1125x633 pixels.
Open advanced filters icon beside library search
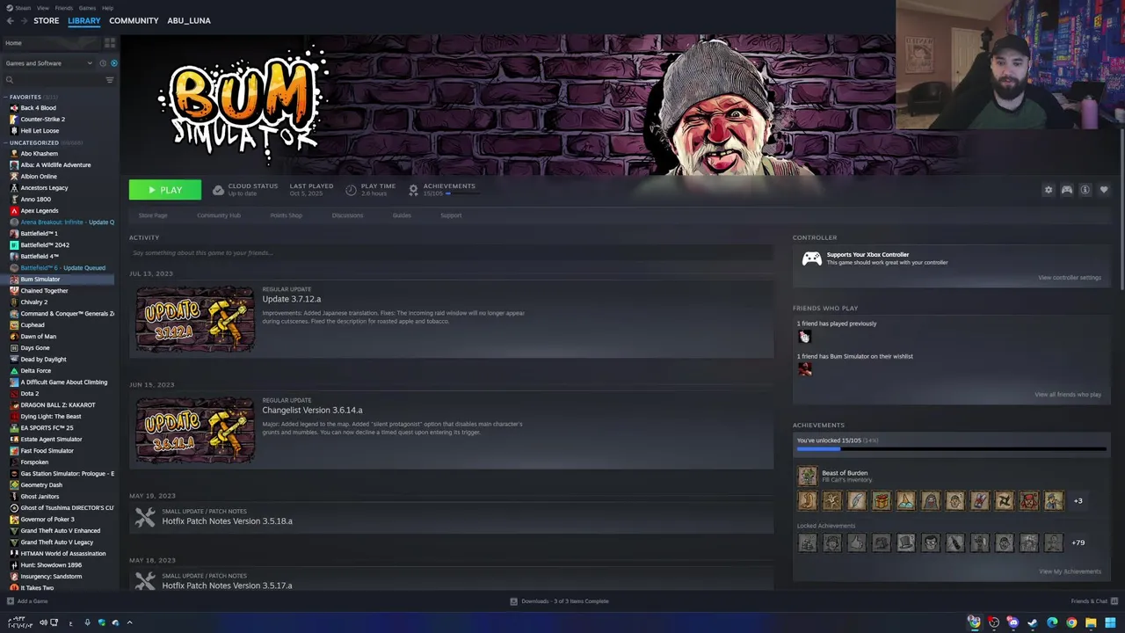pos(110,80)
